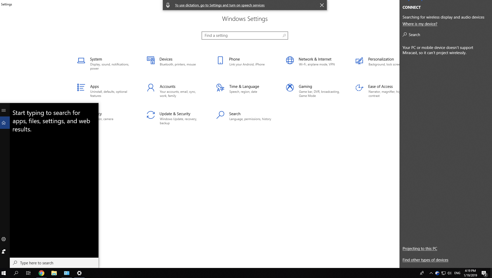Click the feedback person icon in search panel
The image size is (492, 278).
(4, 251)
